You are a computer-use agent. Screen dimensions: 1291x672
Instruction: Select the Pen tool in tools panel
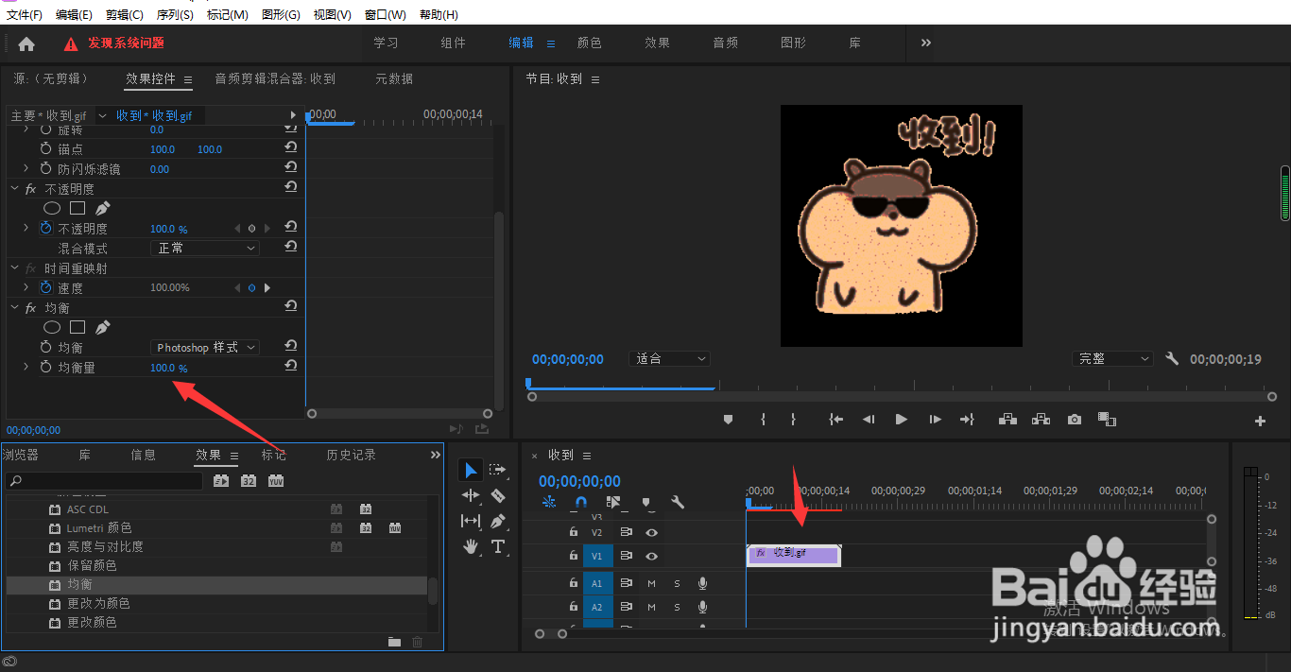(x=498, y=521)
